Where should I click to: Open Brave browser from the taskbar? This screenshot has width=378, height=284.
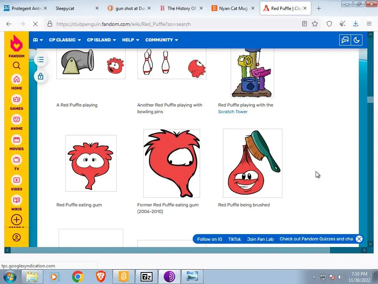(100, 277)
